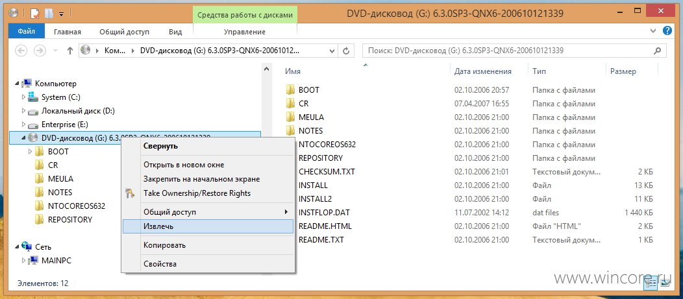Screen dimensions: 683x299
Task: Open the Управление ribbon tab
Action: 244,32
